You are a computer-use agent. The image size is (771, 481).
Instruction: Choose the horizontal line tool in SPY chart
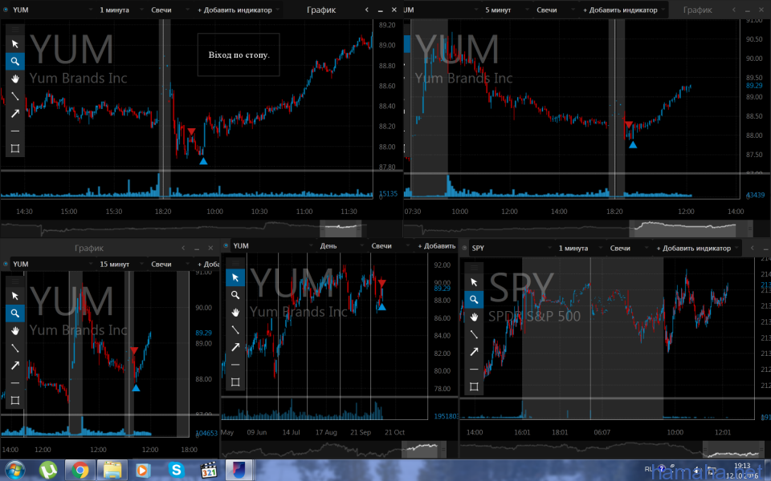point(474,369)
